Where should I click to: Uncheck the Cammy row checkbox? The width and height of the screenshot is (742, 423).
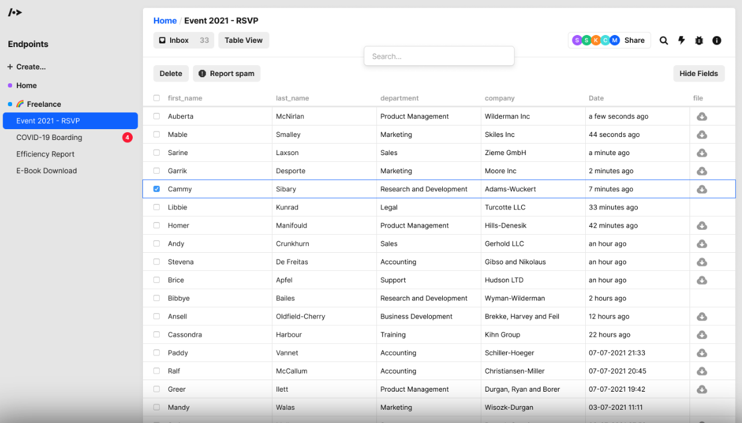pos(157,189)
